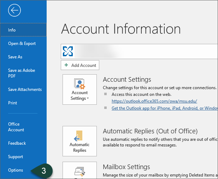Open the Feedback section
Screen dimensions: 218x179
(17, 143)
